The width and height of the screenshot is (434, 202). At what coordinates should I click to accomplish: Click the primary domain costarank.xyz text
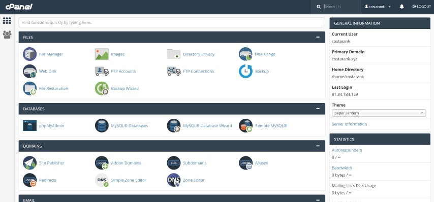click(x=345, y=59)
